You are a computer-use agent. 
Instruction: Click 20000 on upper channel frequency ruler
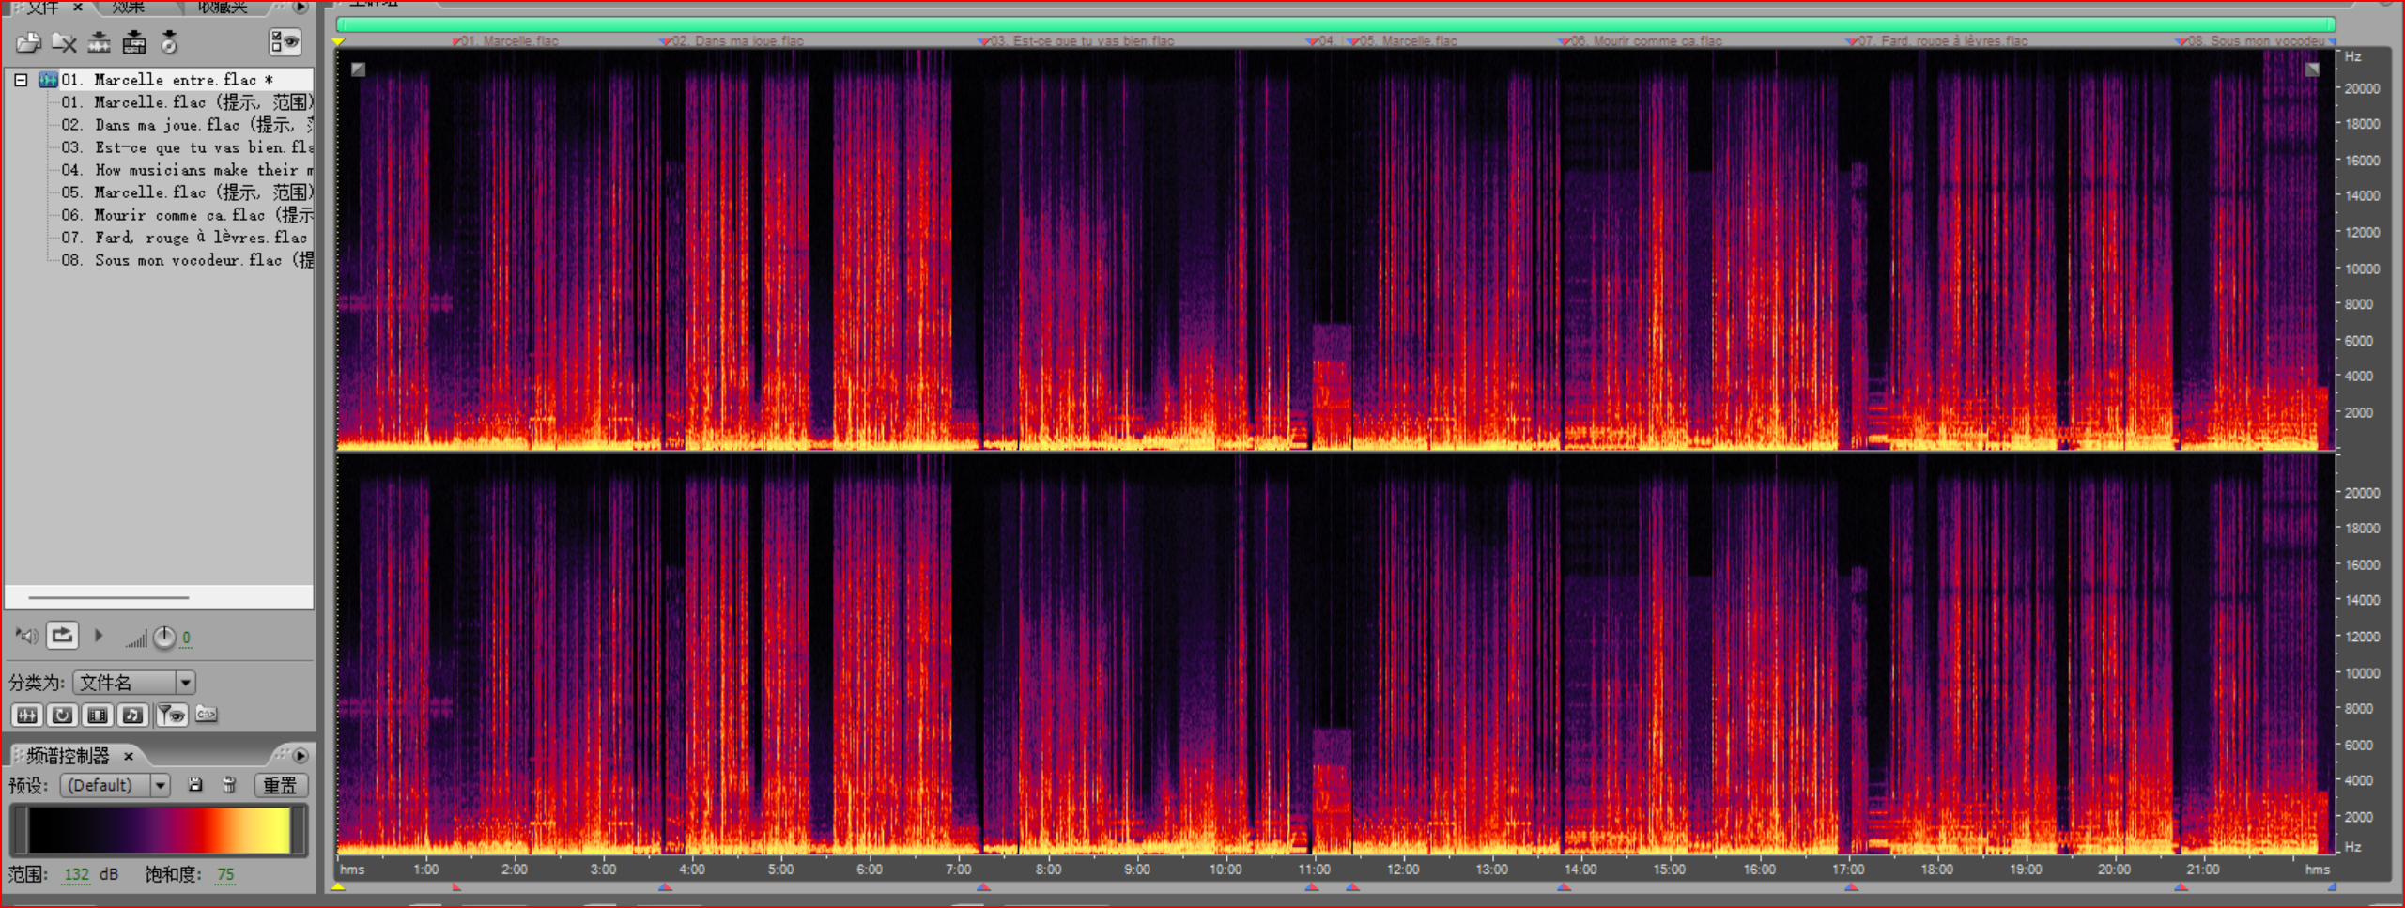(2363, 88)
